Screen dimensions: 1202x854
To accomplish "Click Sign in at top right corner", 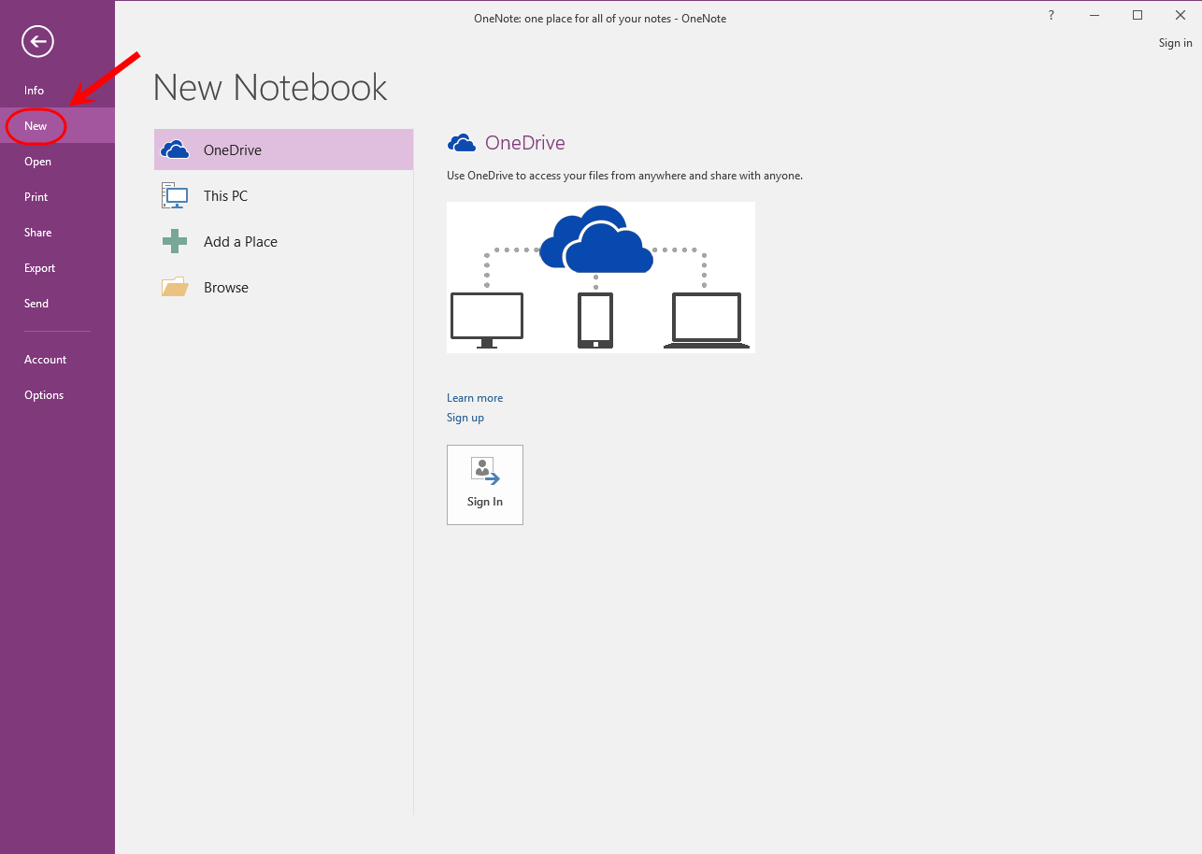I will [x=1175, y=43].
